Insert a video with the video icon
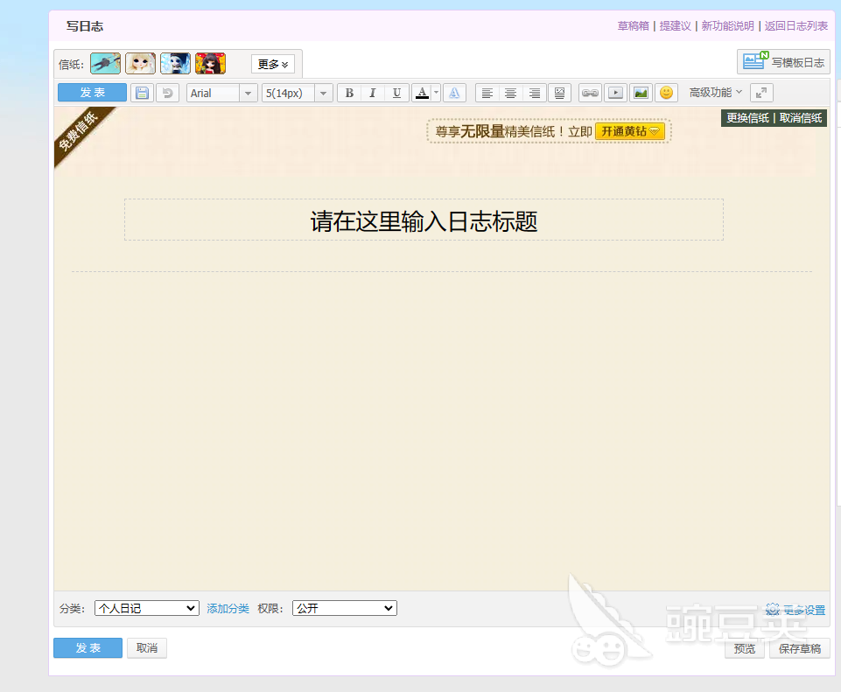This screenshot has height=692, width=841. (615, 92)
